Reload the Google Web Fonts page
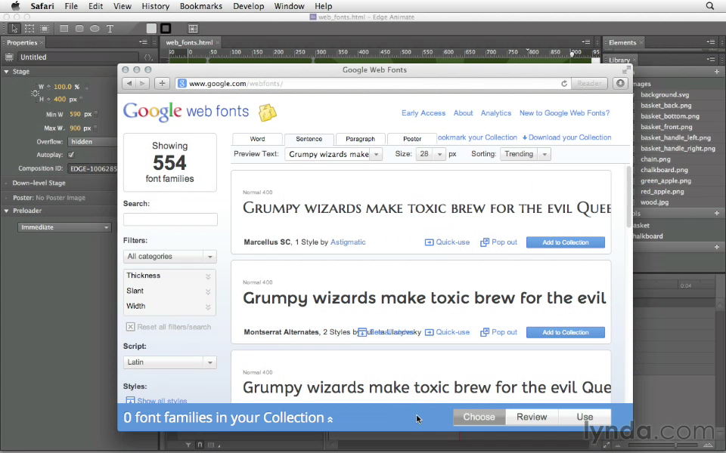726x453 pixels. (x=564, y=84)
